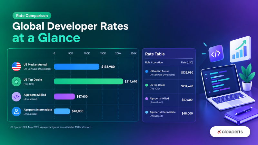Click Aipxperts Intermediate row in Rate Table
The width and height of the screenshot is (258, 145).
pos(169,114)
